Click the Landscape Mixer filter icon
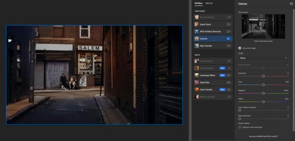 [197, 75]
